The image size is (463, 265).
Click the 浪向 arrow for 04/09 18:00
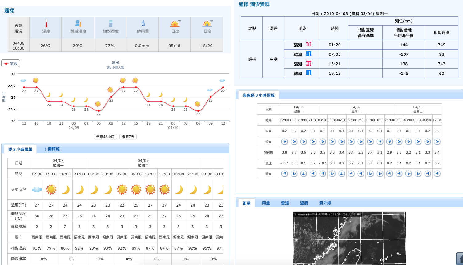point(380,142)
